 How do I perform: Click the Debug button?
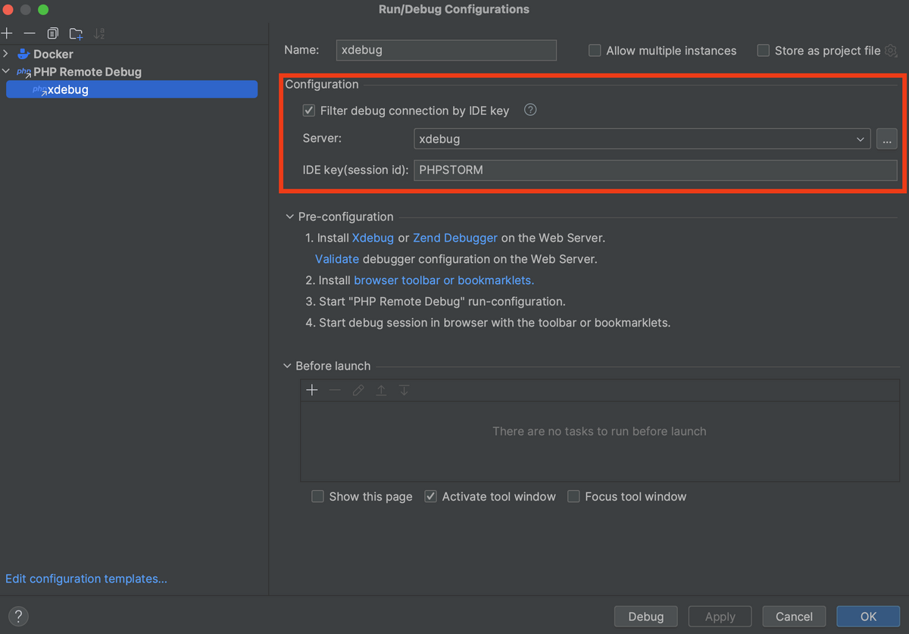(646, 617)
